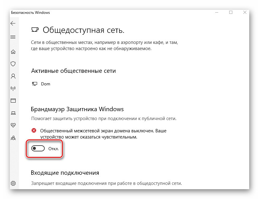Screen dimensions: 259x199
Task: Click the red error status icon
Action: pyautogui.click(x=34, y=131)
